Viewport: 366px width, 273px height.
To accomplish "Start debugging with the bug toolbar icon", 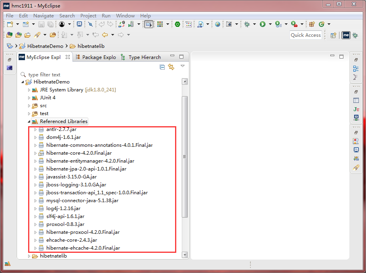I will tap(247, 24).
